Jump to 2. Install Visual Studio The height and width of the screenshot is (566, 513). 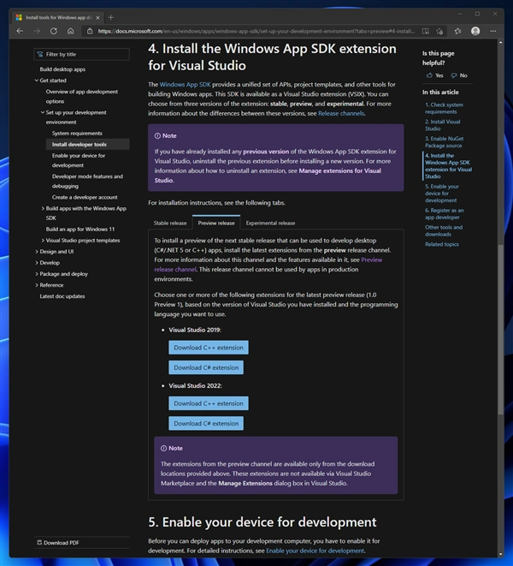pos(442,125)
